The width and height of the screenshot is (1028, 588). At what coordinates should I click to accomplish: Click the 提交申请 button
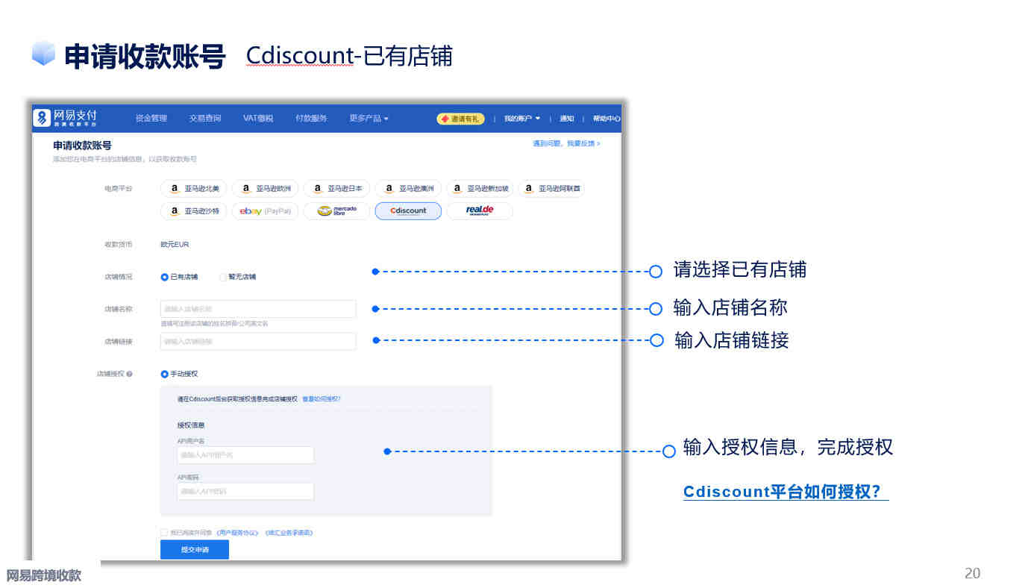(x=195, y=550)
